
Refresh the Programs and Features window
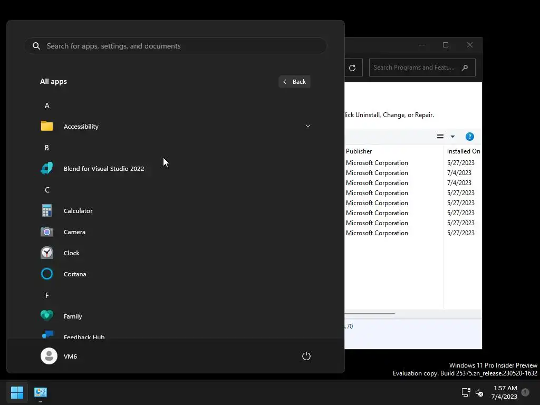[x=352, y=68]
